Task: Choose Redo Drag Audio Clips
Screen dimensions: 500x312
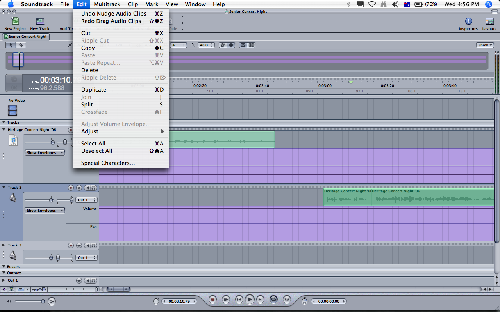Action: tap(121, 21)
